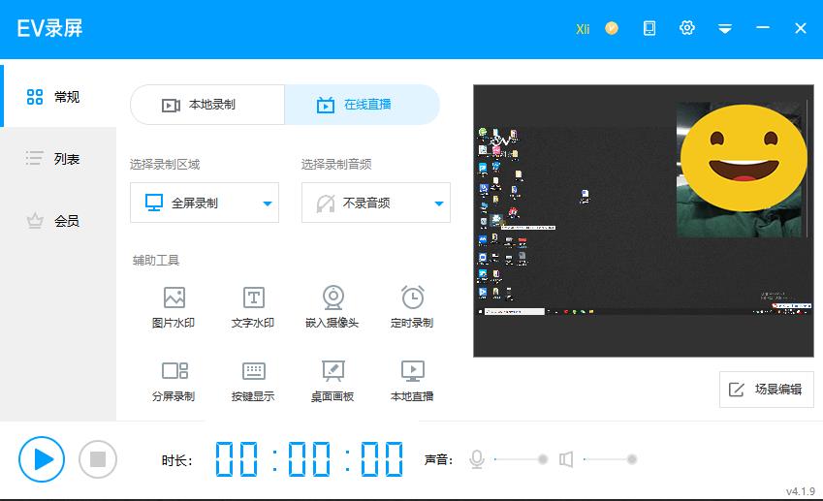
Task: Select 列表 in the left sidebar
Action: 58,158
